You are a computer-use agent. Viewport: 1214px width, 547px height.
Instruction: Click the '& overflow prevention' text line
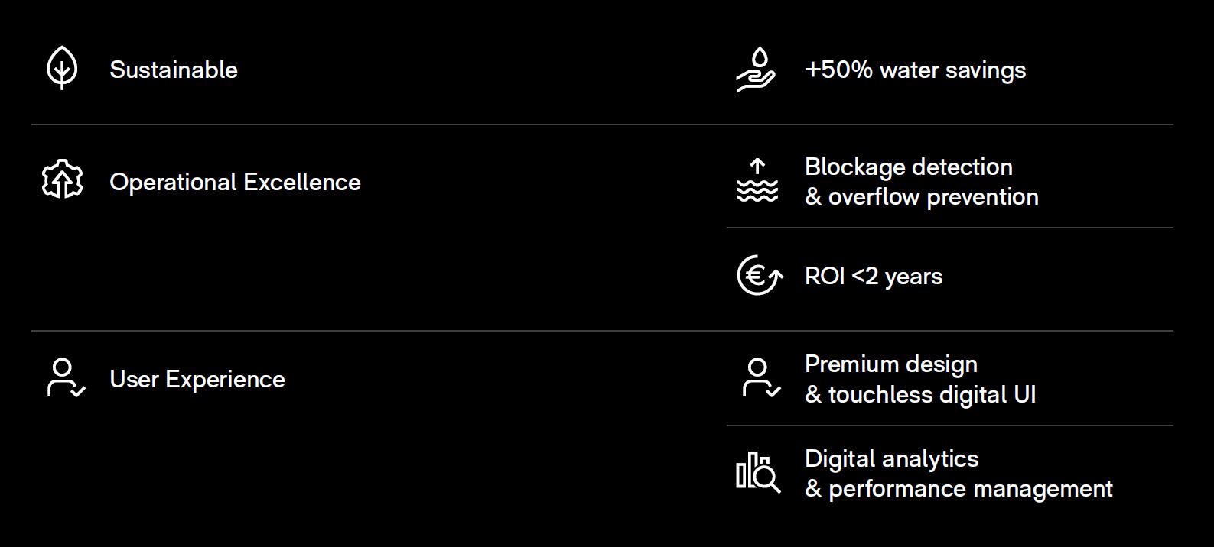coord(922,197)
